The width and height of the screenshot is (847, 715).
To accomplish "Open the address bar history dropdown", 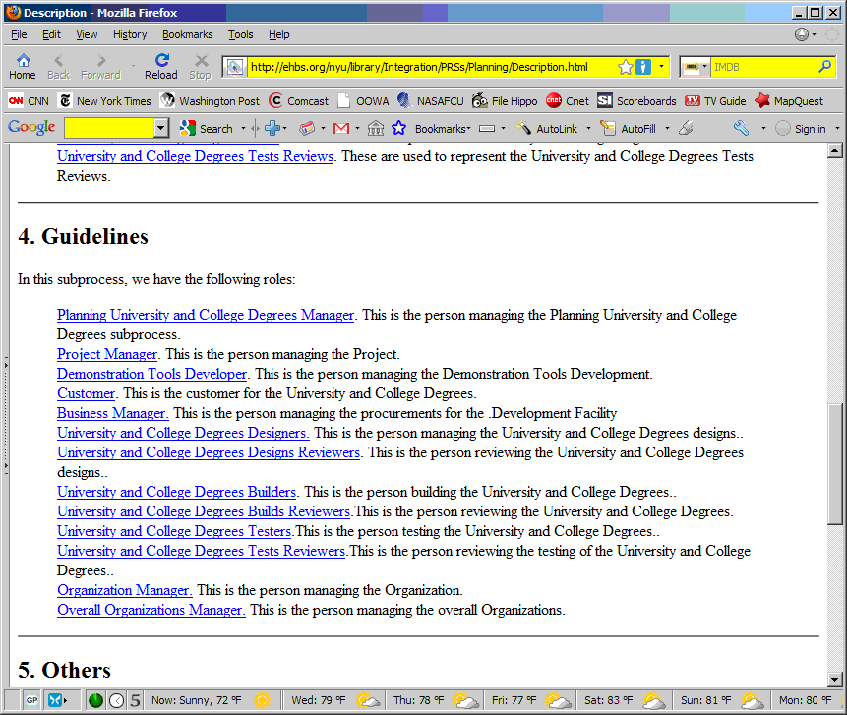I will click(661, 67).
